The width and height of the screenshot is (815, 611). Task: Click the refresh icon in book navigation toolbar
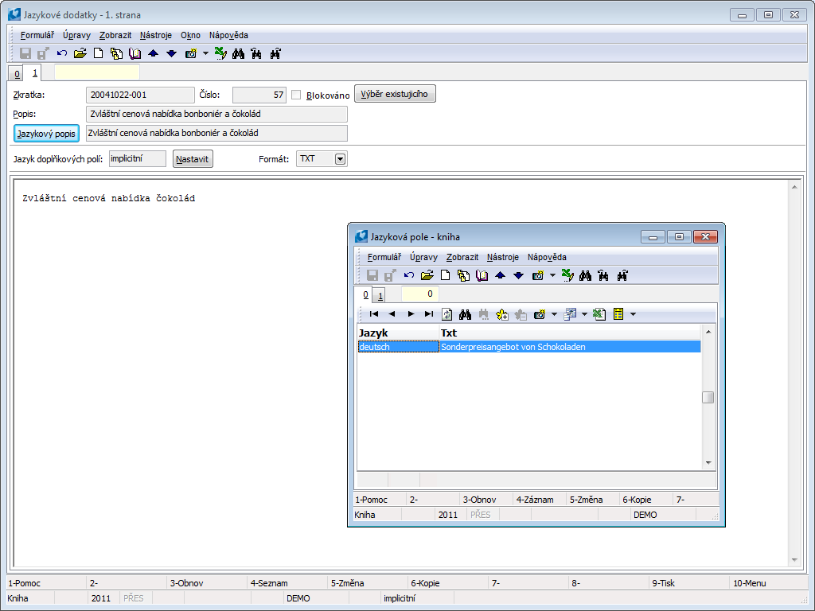[447, 314]
